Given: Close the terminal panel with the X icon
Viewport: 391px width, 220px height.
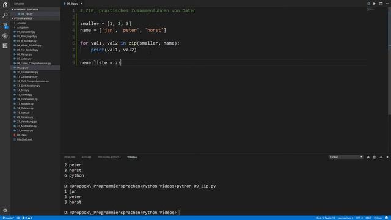Looking at the screenshot, I should point(387,157).
